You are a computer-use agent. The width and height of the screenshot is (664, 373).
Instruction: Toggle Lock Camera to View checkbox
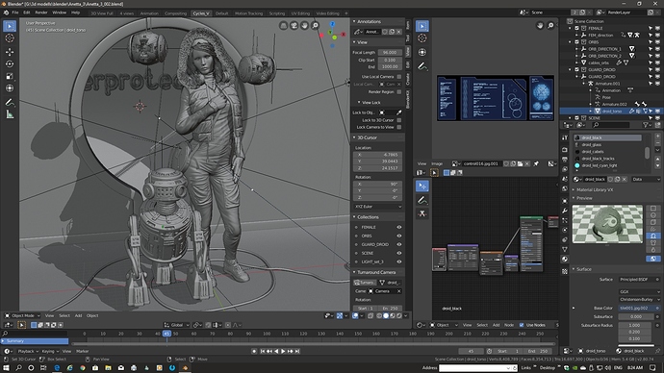tap(399, 127)
